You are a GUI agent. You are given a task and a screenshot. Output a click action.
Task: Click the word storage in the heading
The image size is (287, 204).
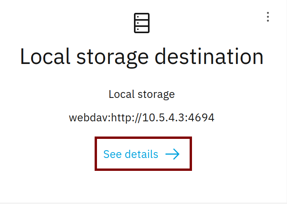[113, 57]
